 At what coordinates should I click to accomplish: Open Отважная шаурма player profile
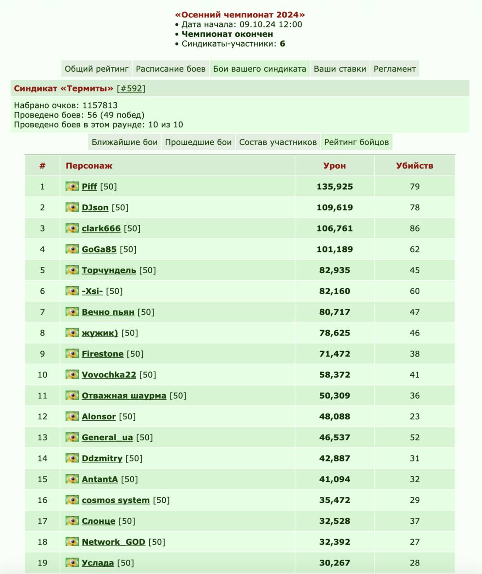point(124,396)
